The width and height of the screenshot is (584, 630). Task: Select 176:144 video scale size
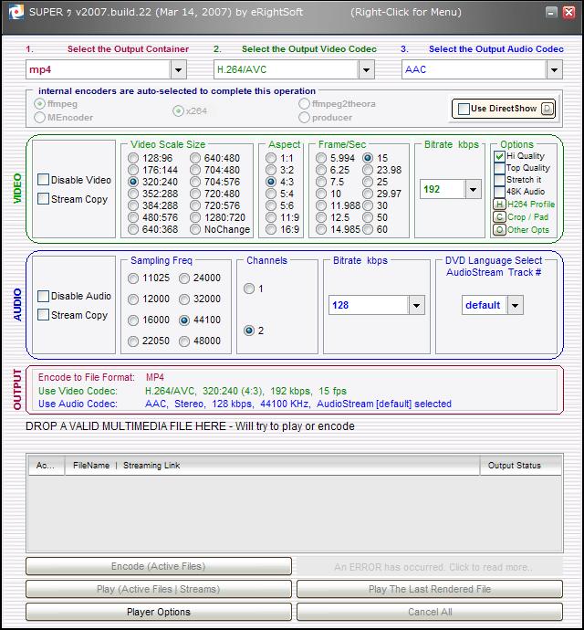(x=133, y=170)
